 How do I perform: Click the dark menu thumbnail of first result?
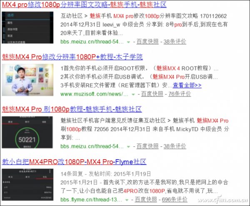tap(27, 28)
